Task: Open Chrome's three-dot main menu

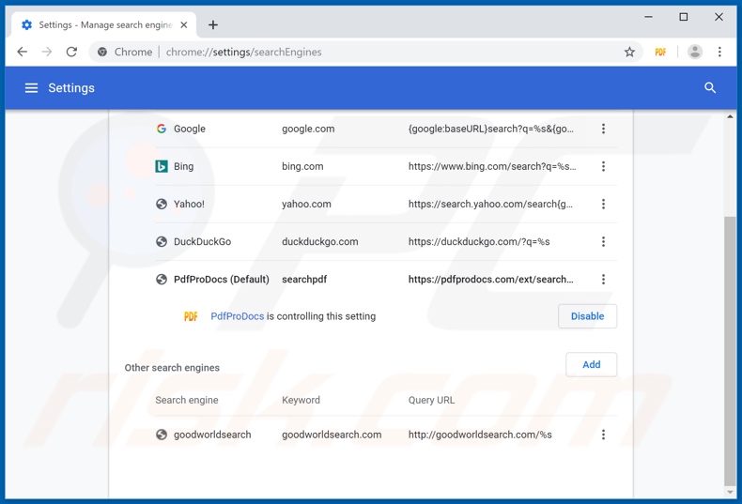Action: coord(719,52)
